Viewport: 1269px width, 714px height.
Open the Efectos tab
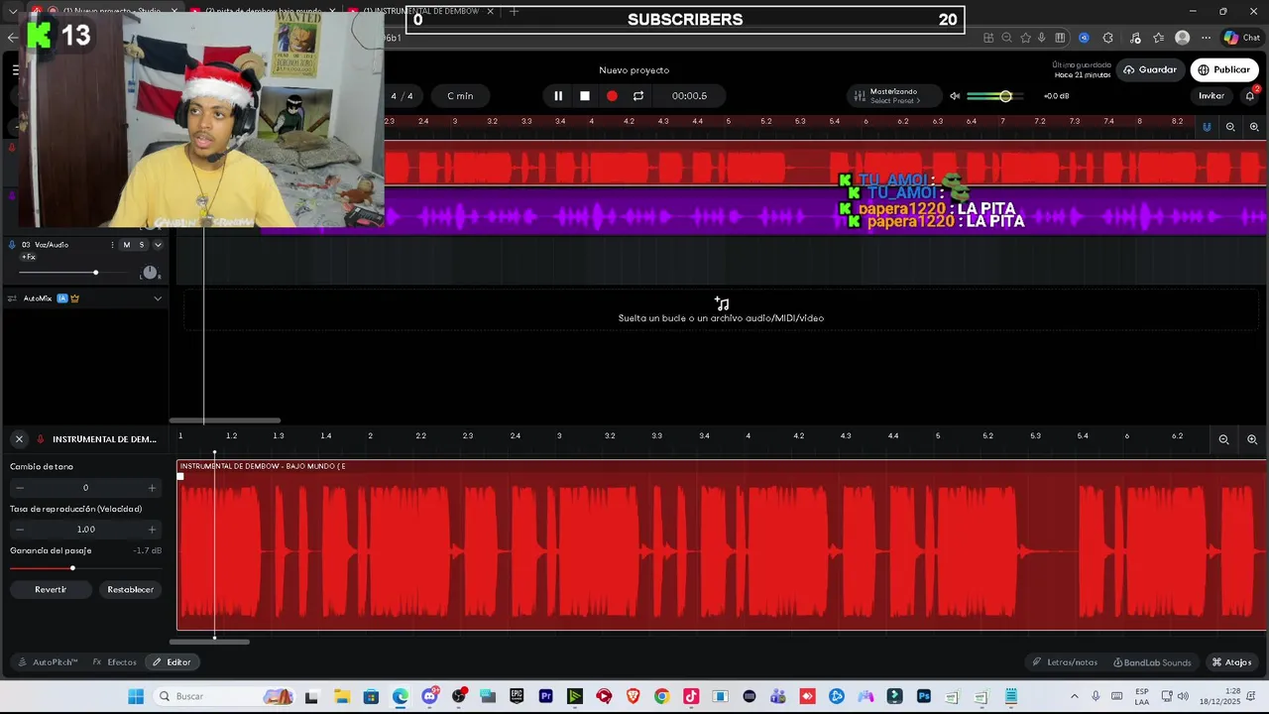click(x=115, y=662)
